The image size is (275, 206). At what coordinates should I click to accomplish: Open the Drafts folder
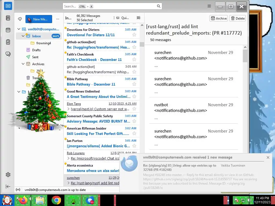(36, 50)
